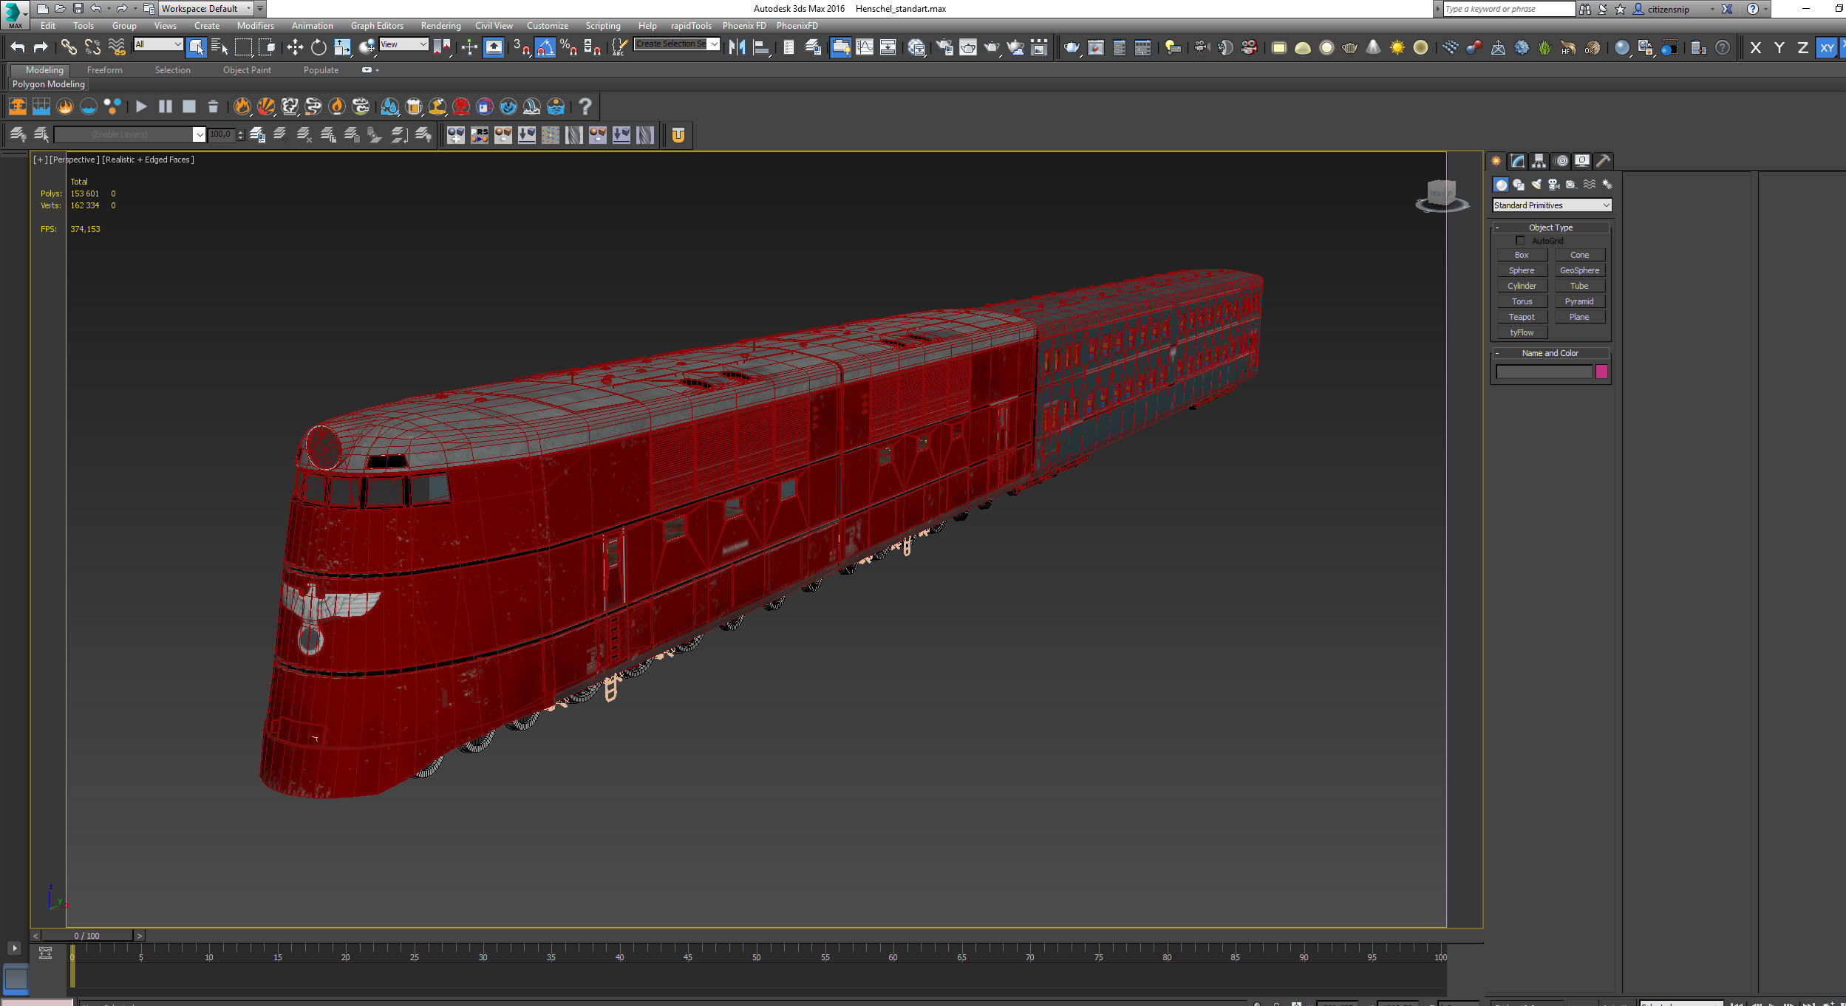This screenshot has width=1846, height=1006.
Task: Click the rapidTools yellow U icon
Action: (678, 135)
